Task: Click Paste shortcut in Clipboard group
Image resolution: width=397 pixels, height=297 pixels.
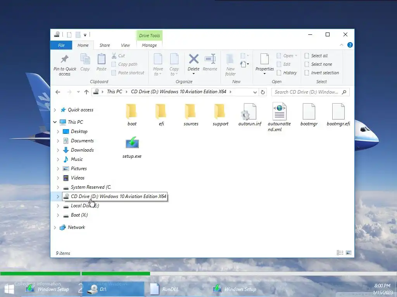Action: click(128, 73)
